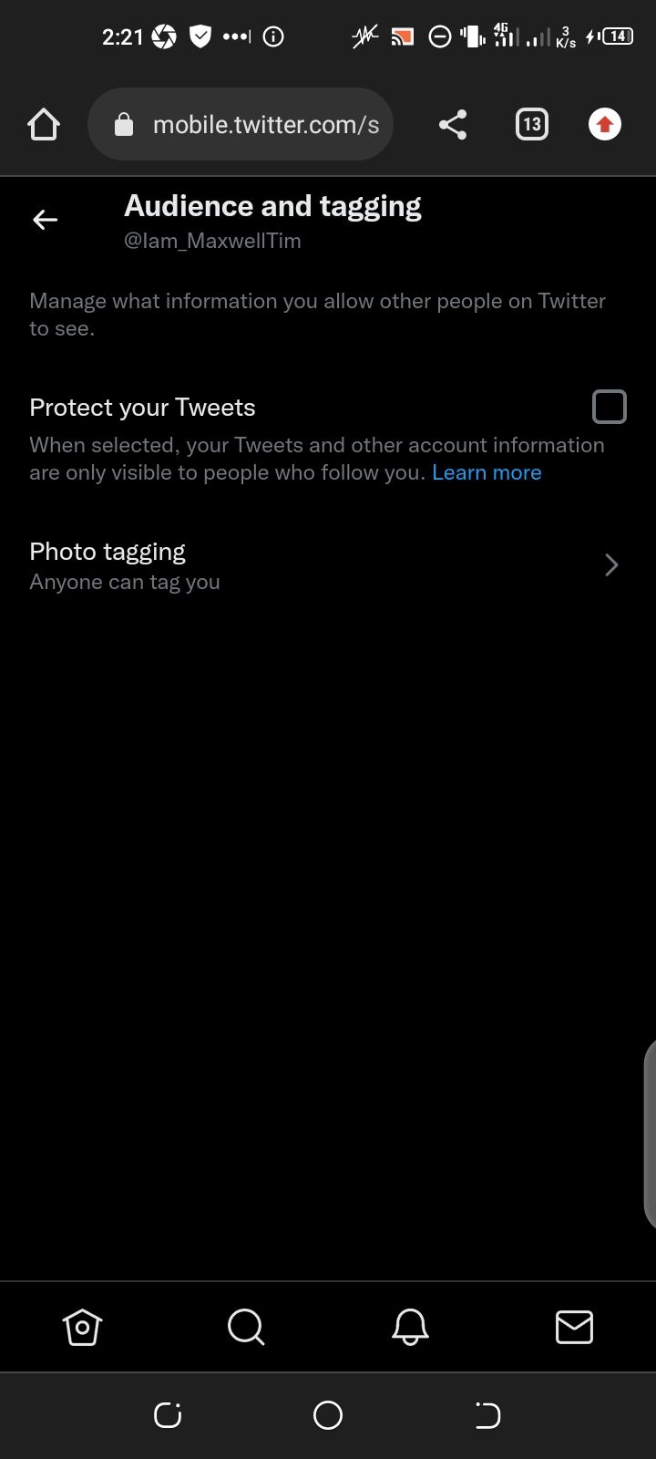View site security via the padlock icon

pyautogui.click(x=124, y=124)
